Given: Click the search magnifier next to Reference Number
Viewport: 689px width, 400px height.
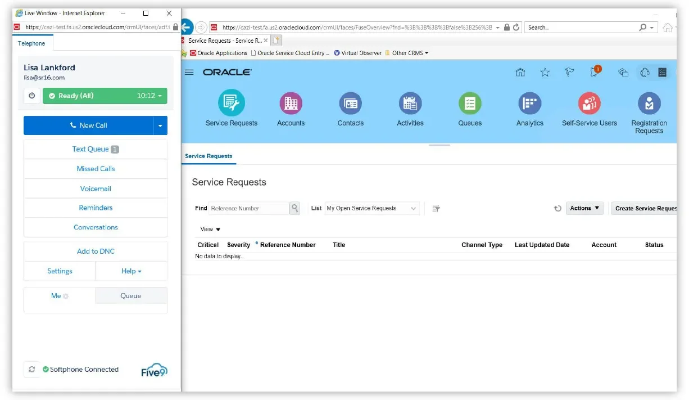Looking at the screenshot, I should (294, 208).
